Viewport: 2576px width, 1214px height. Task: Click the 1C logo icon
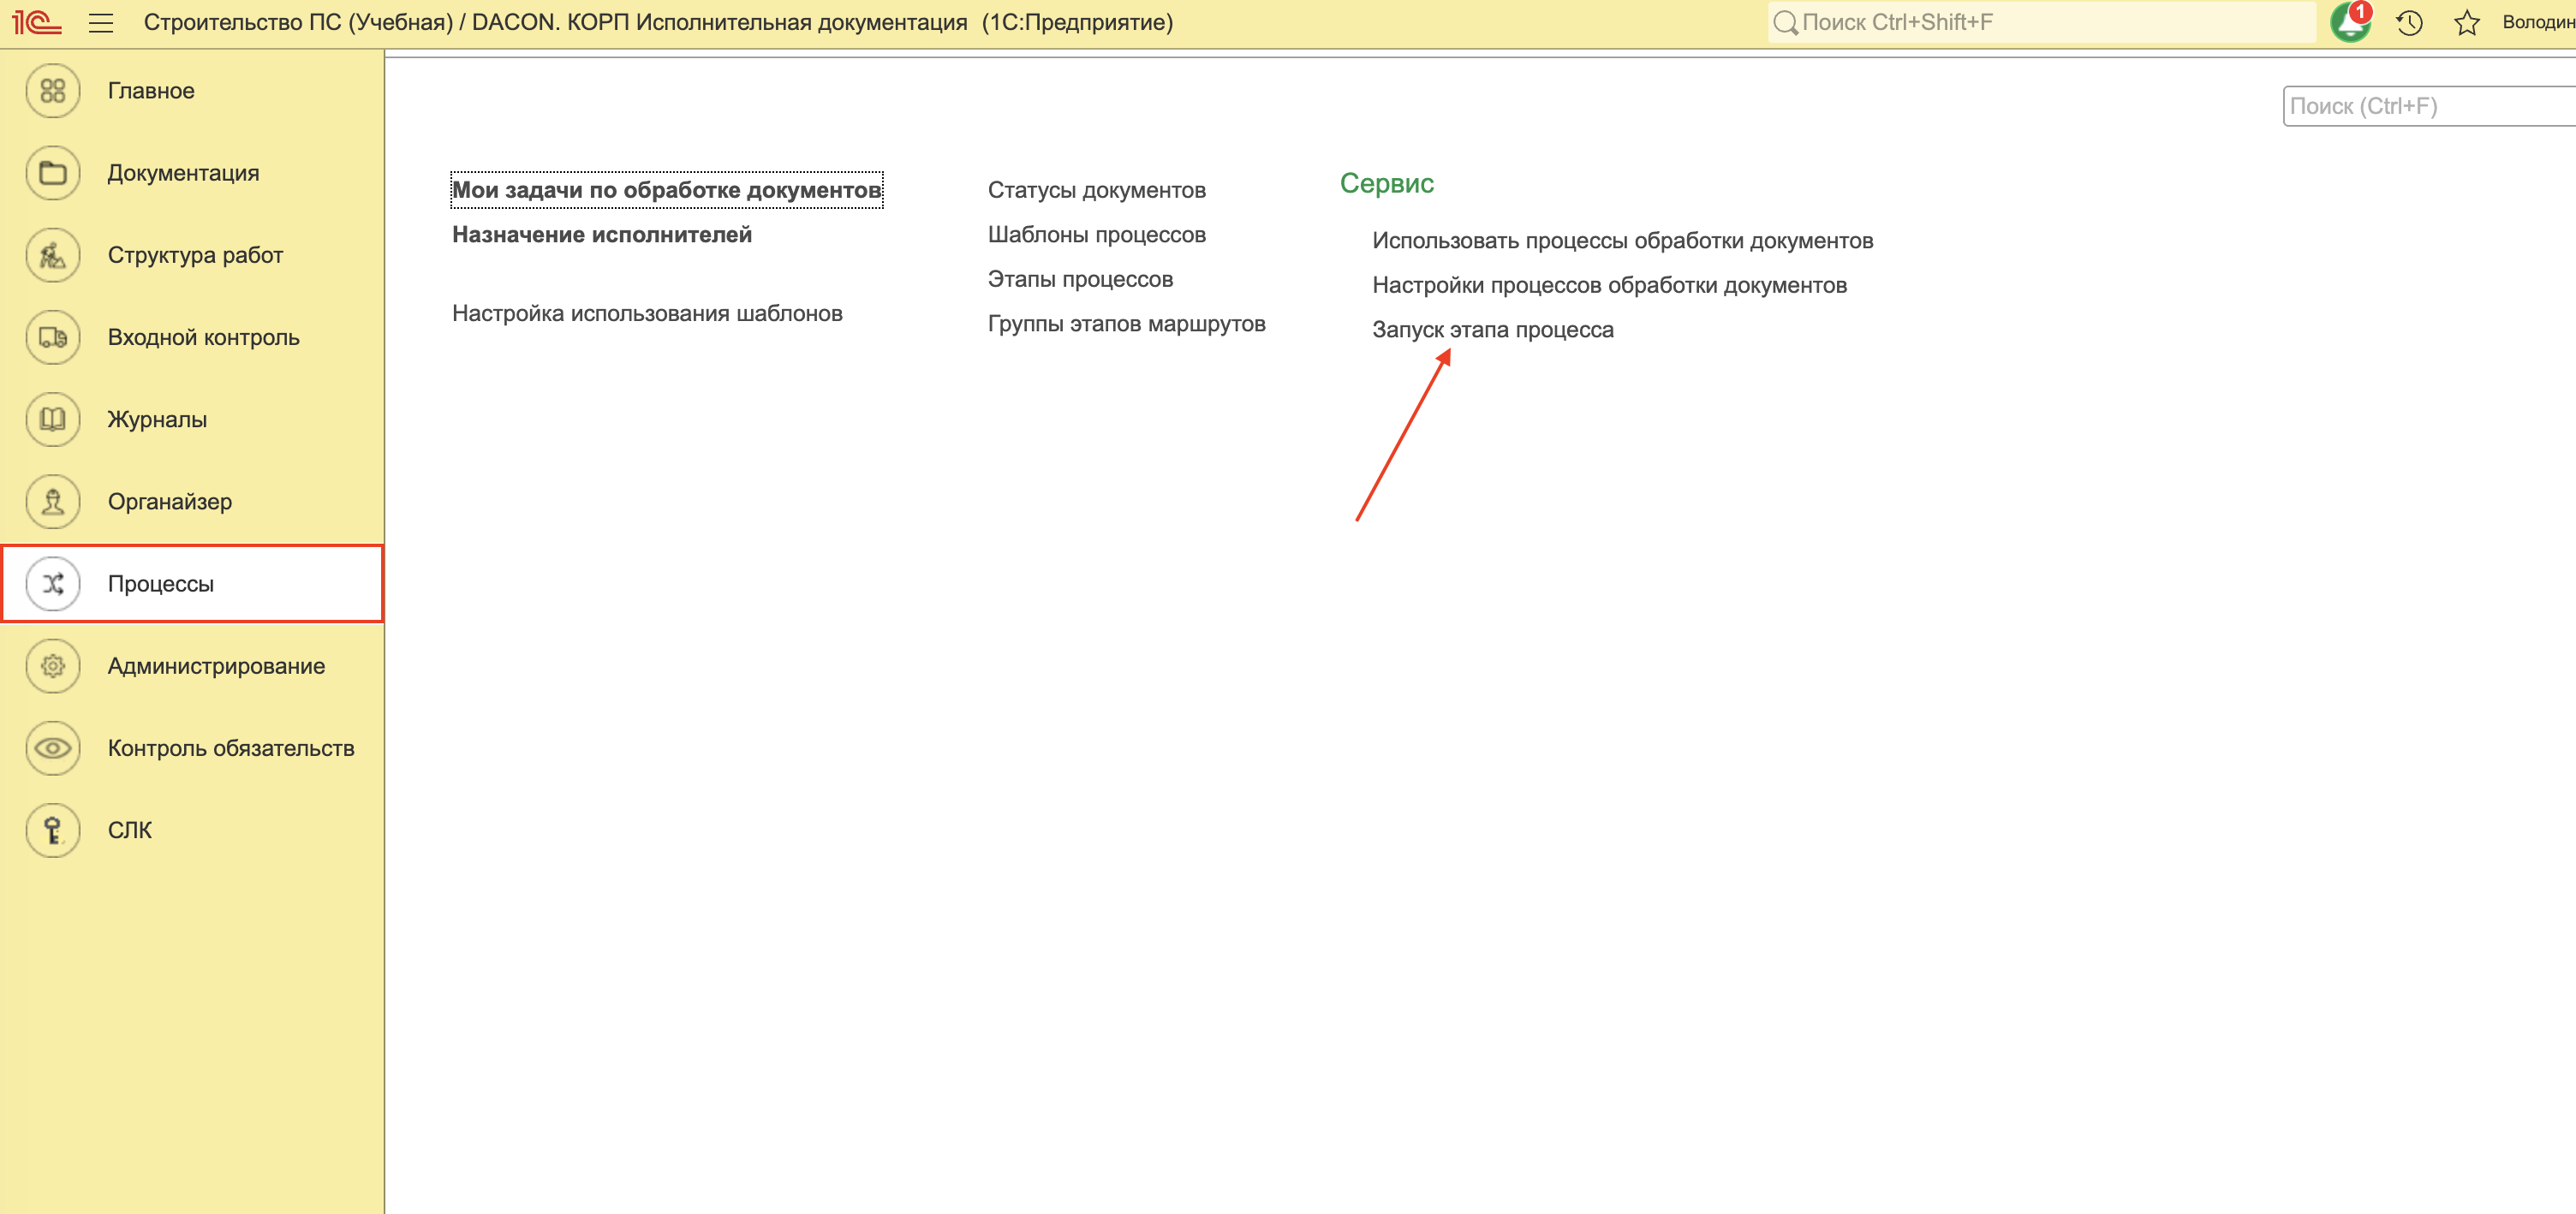[x=37, y=22]
